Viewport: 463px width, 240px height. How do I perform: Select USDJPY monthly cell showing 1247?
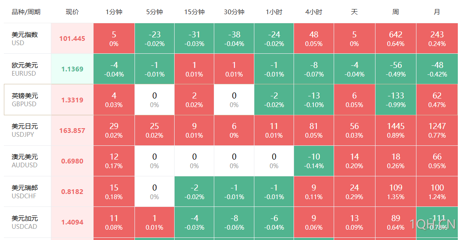tap(437, 130)
